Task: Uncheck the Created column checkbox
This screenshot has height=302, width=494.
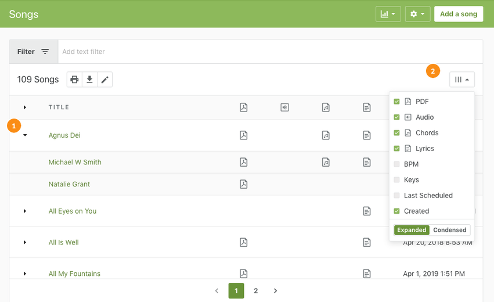Action: [396, 211]
